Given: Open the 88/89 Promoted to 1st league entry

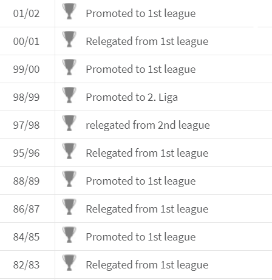Looking at the screenshot, I should [x=141, y=181].
